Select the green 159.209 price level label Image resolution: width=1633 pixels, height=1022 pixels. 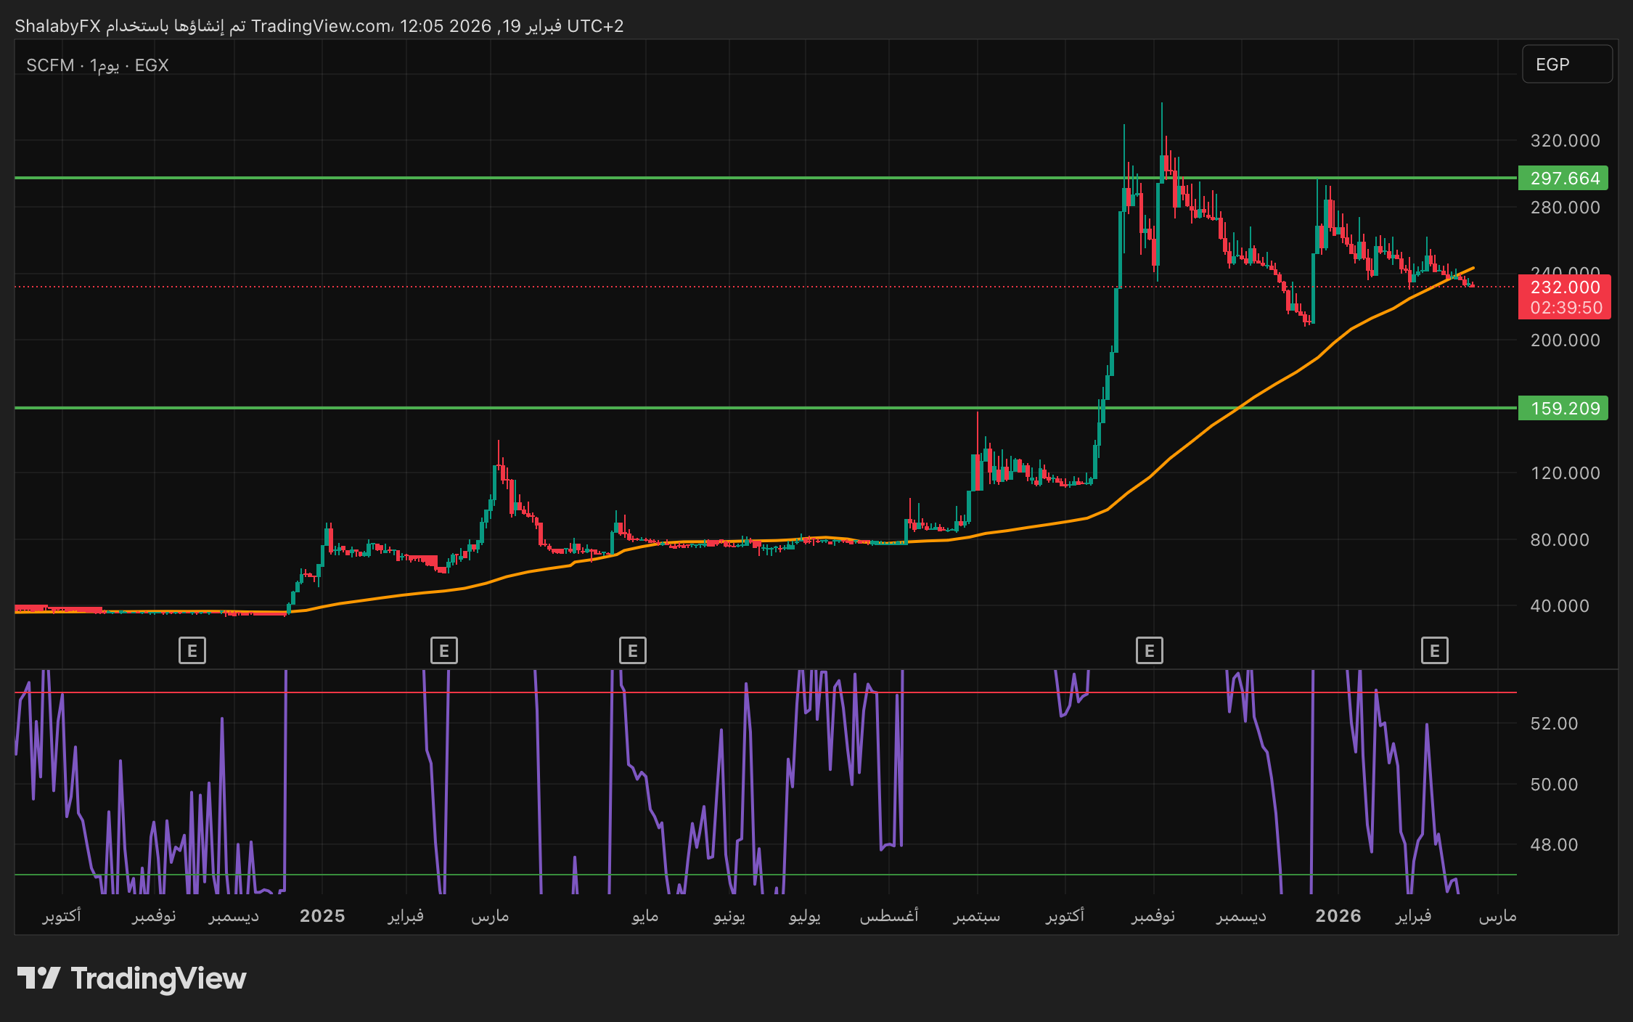pos(1563,409)
